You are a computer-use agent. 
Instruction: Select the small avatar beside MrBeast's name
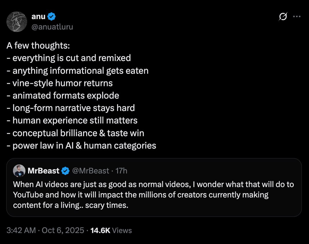19,171
